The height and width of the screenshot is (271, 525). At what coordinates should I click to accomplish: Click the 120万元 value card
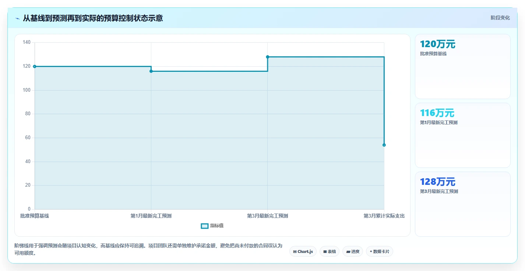click(x=463, y=67)
